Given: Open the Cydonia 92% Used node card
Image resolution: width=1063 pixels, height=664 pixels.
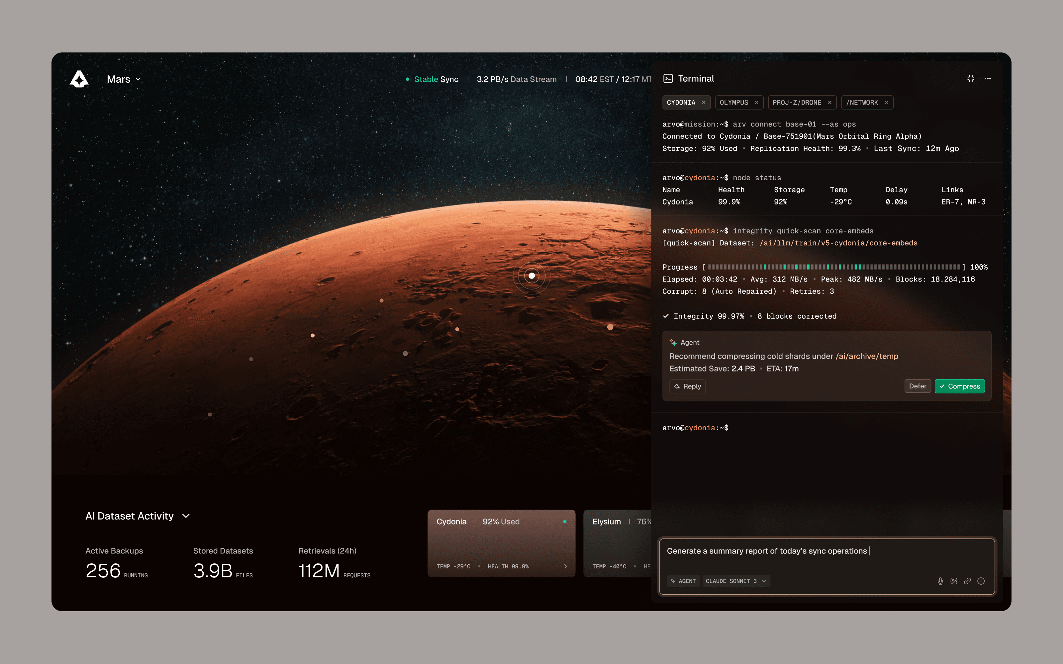Looking at the screenshot, I should tap(501, 543).
